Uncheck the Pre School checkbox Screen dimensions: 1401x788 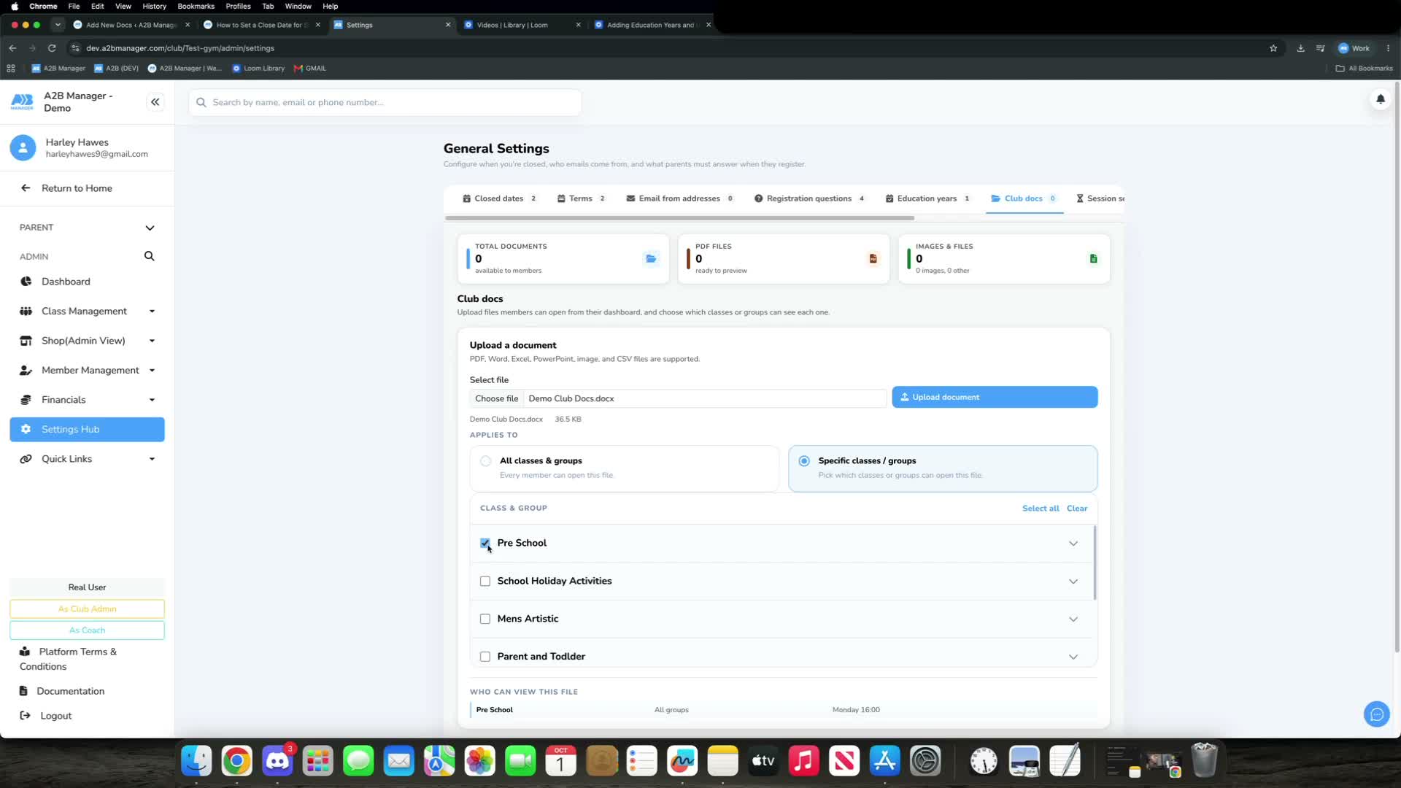click(x=485, y=543)
